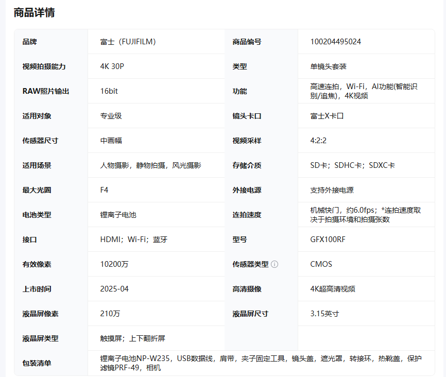This screenshot has width=446, height=377.
Task: Select the 人物摄影 scenes value
Action: pyautogui.click(x=151, y=166)
